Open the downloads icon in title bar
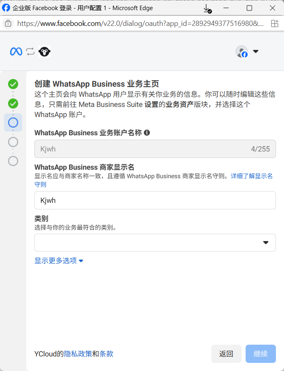The height and width of the screenshot is (371, 284). [207, 9]
